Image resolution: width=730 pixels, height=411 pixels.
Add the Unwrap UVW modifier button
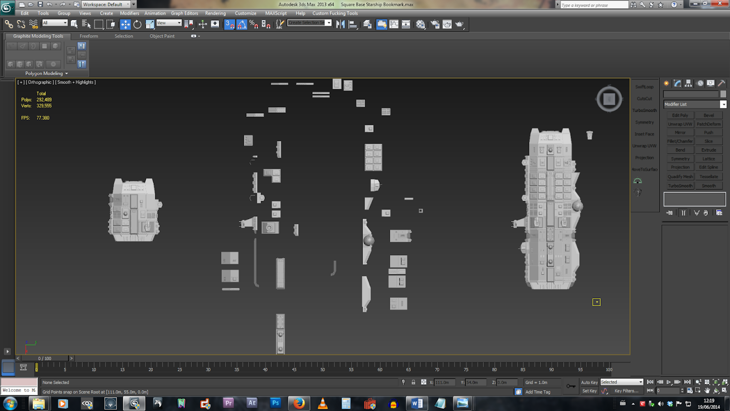[x=680, y=124]
